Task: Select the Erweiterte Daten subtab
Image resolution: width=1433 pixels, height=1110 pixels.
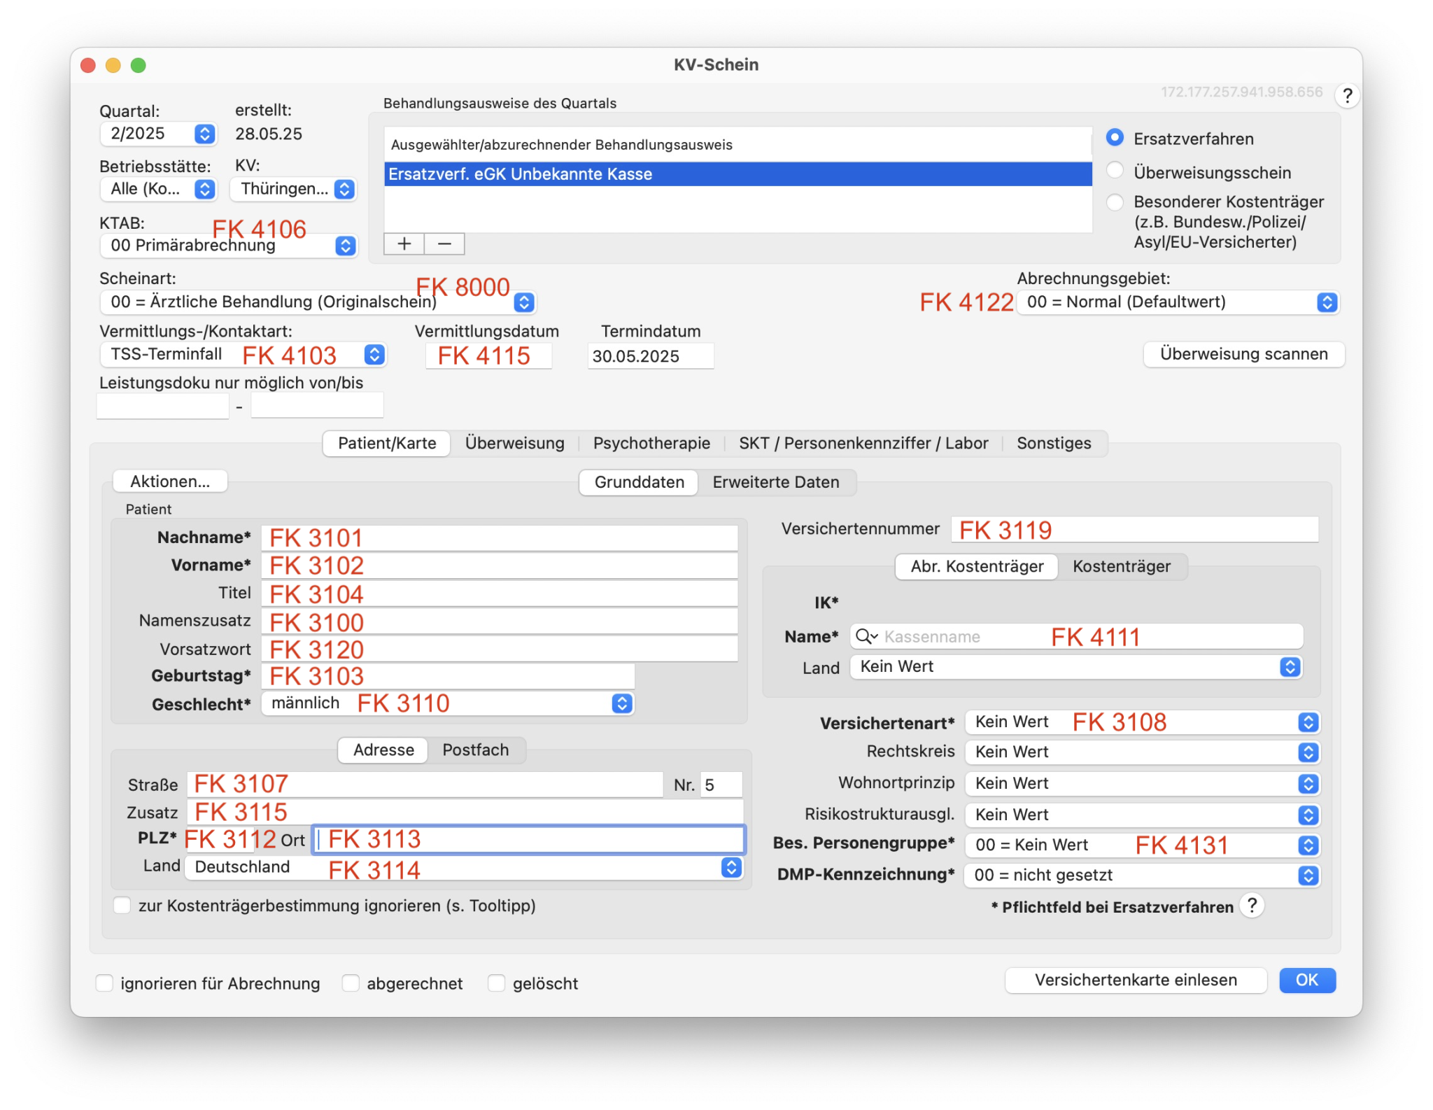Action: click(776, 482)
